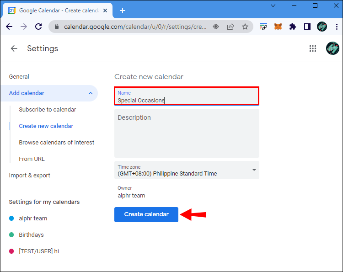Open Browse calendars of interest
Screen dimensions: 343x272
[57, 143]
